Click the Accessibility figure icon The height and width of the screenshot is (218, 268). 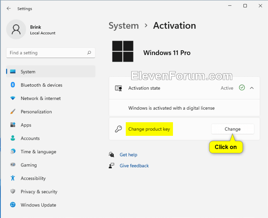(13, 178)
